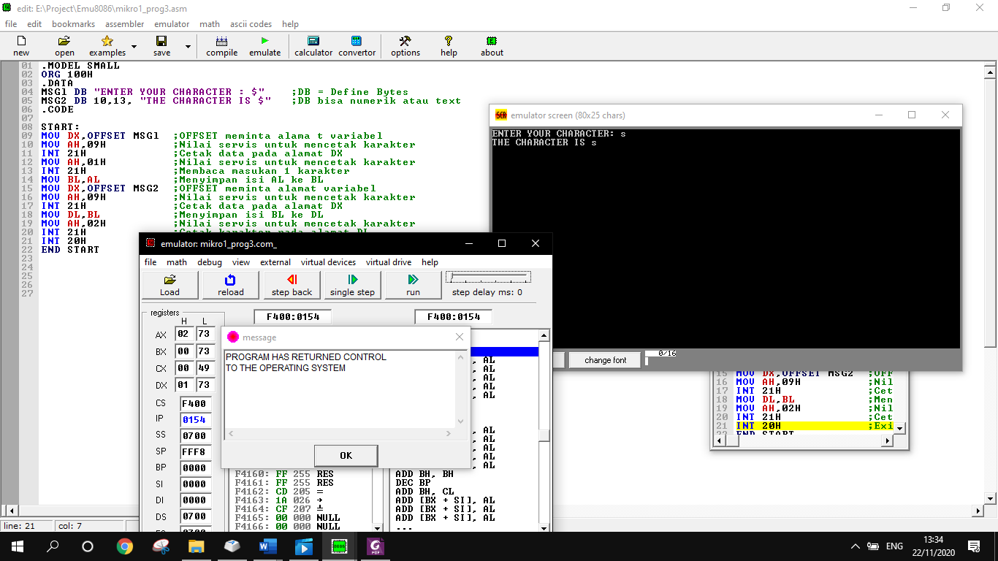Click the CS register field
This screenshot has height=561, width=998.
pyautogui.click(x=194, y=403)
